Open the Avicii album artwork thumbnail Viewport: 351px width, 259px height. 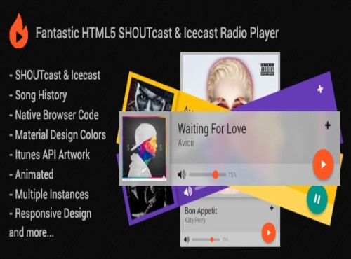coord(145,148)
